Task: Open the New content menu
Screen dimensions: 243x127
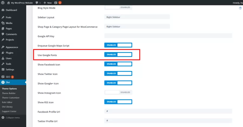Action: [48, 3]
